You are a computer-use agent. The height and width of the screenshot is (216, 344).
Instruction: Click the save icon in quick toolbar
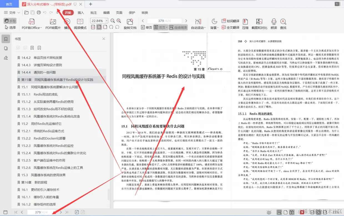pos(33,12)
